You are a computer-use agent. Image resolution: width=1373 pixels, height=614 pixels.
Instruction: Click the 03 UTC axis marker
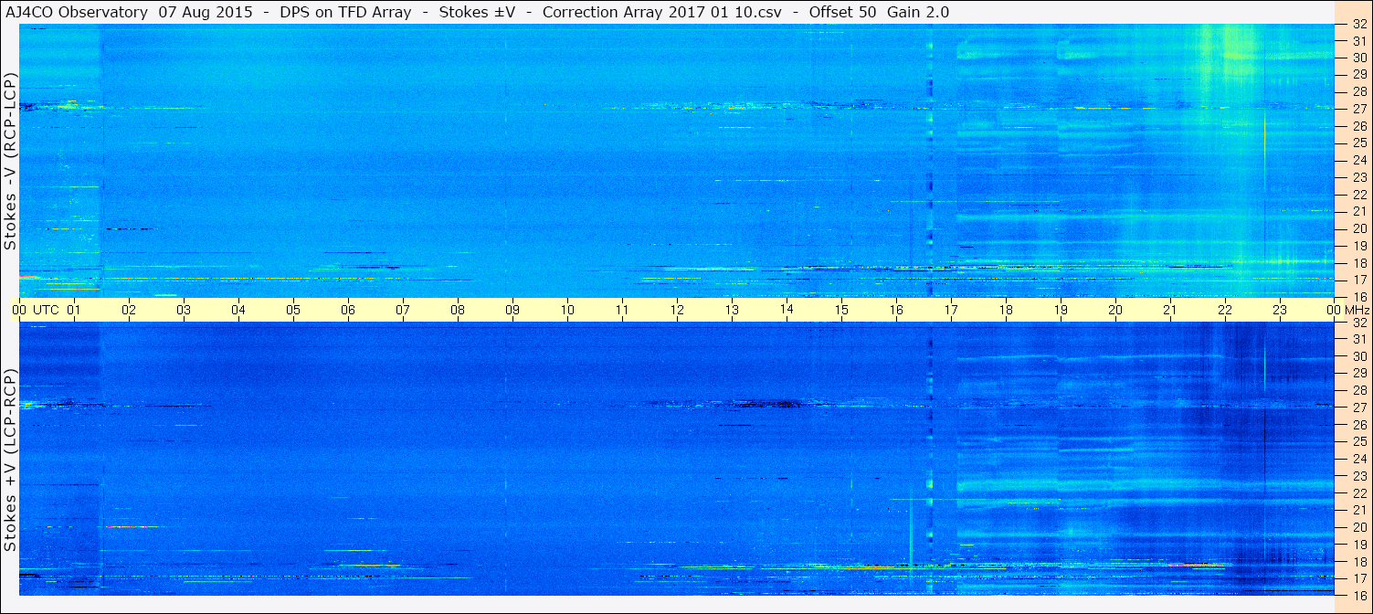pos(184,310)
